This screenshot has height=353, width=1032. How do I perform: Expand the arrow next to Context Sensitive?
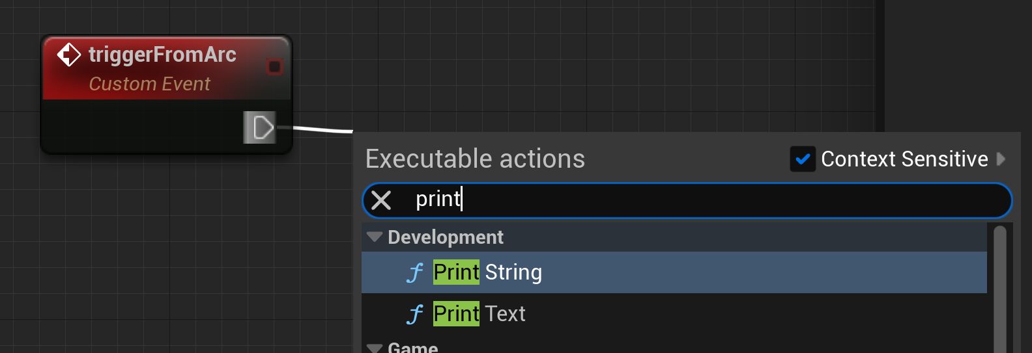(1001, 159)
